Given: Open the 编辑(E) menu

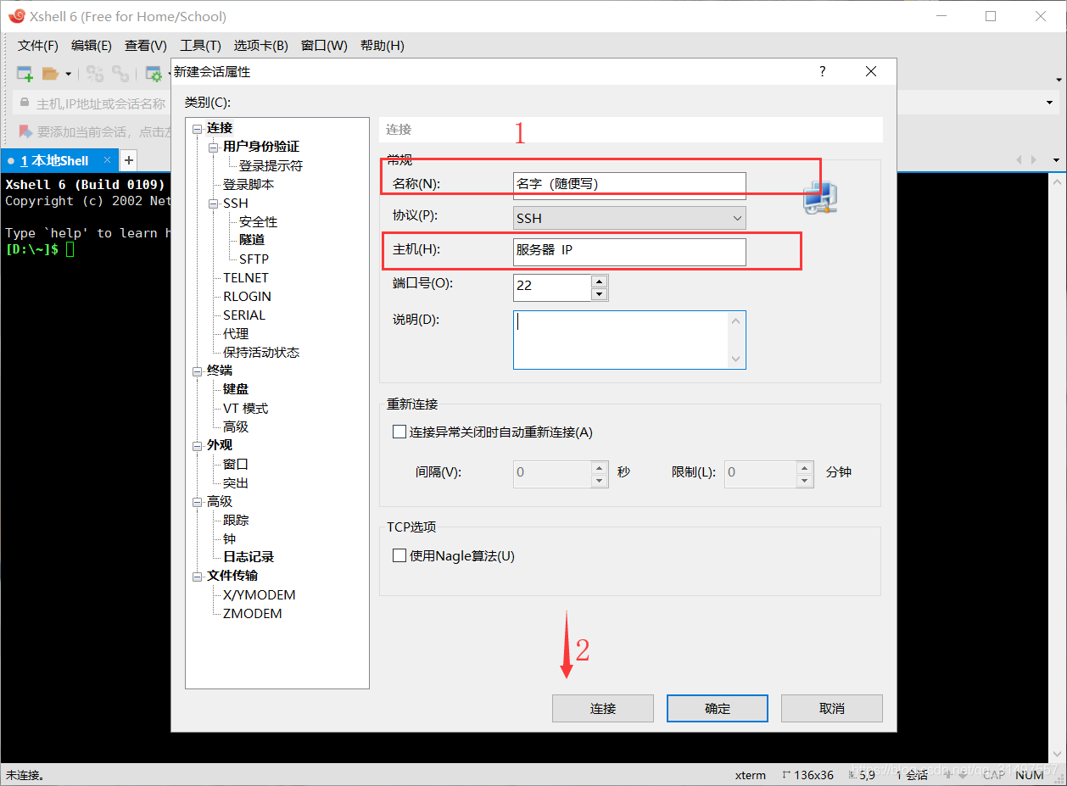Looking at the screenshot, I should click(x=92, y=46).
